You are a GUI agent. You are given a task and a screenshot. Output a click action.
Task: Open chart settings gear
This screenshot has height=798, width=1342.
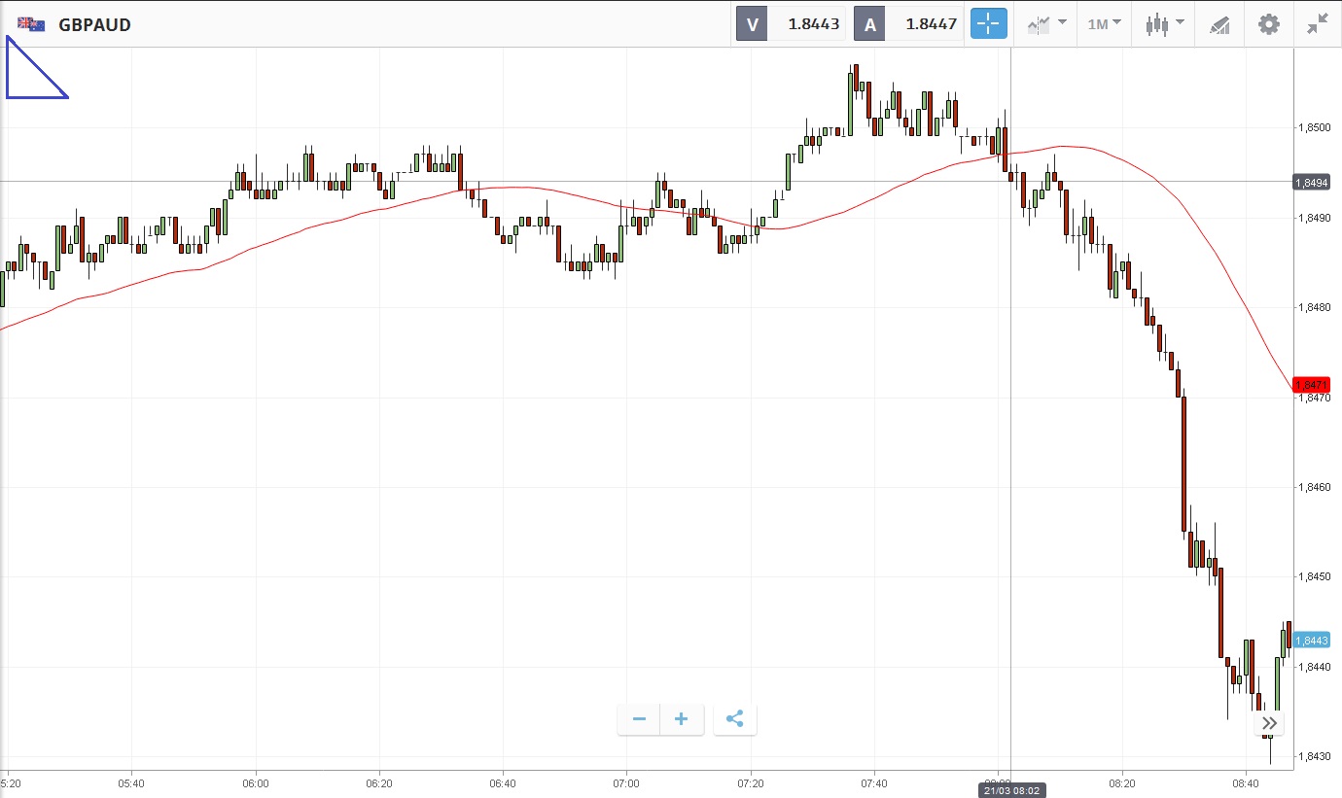(x=1269, y=24)
